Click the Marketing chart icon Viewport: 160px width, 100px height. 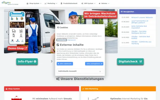[46, 3]
